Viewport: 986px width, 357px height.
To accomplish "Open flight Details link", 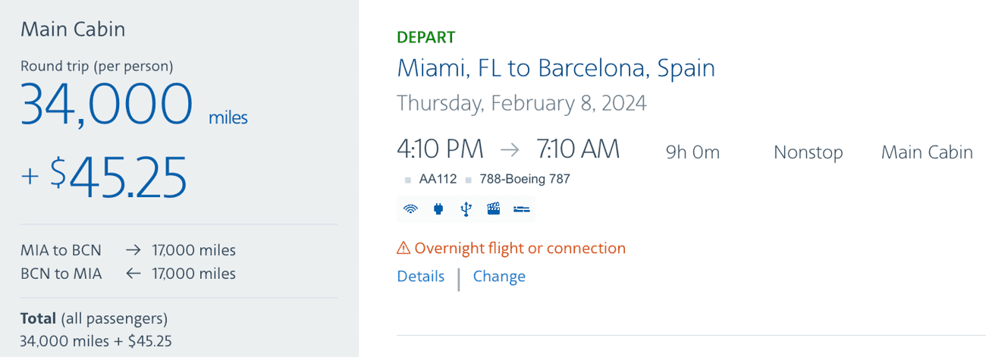I will tap(421, 276).
